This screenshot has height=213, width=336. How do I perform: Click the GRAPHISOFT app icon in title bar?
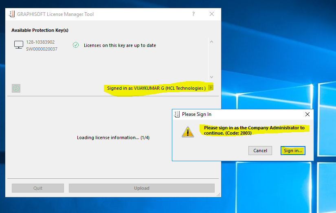12,14
